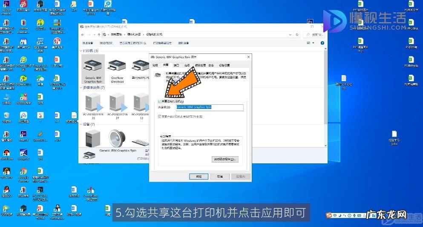Collapse the Devices (7) group
This screenshot has width=423, height=227.
[81, 124]
